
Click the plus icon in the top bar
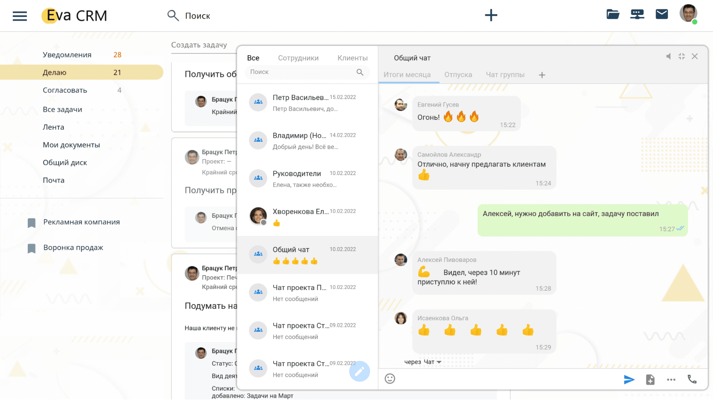[x=491, y=15]
